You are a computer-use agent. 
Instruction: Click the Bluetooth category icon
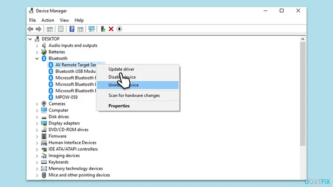click(x=44, y=58)
